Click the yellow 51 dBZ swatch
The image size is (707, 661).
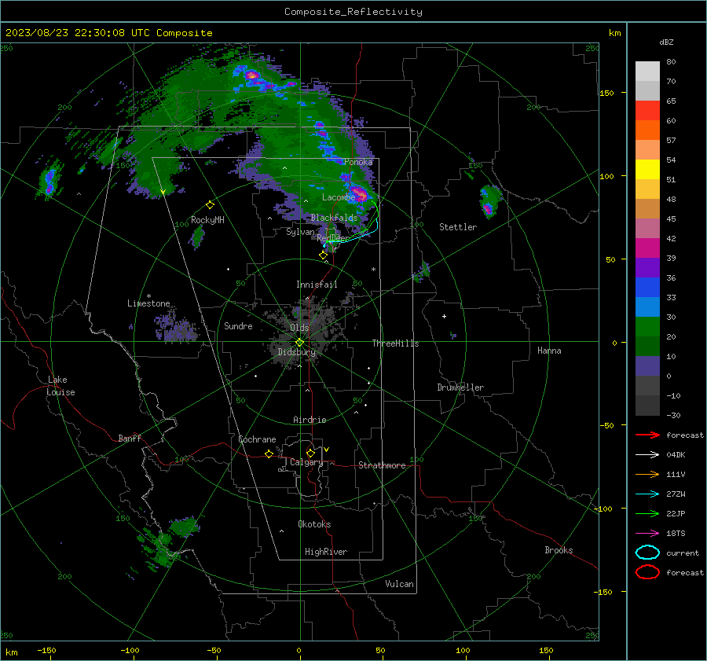(647, 170)
